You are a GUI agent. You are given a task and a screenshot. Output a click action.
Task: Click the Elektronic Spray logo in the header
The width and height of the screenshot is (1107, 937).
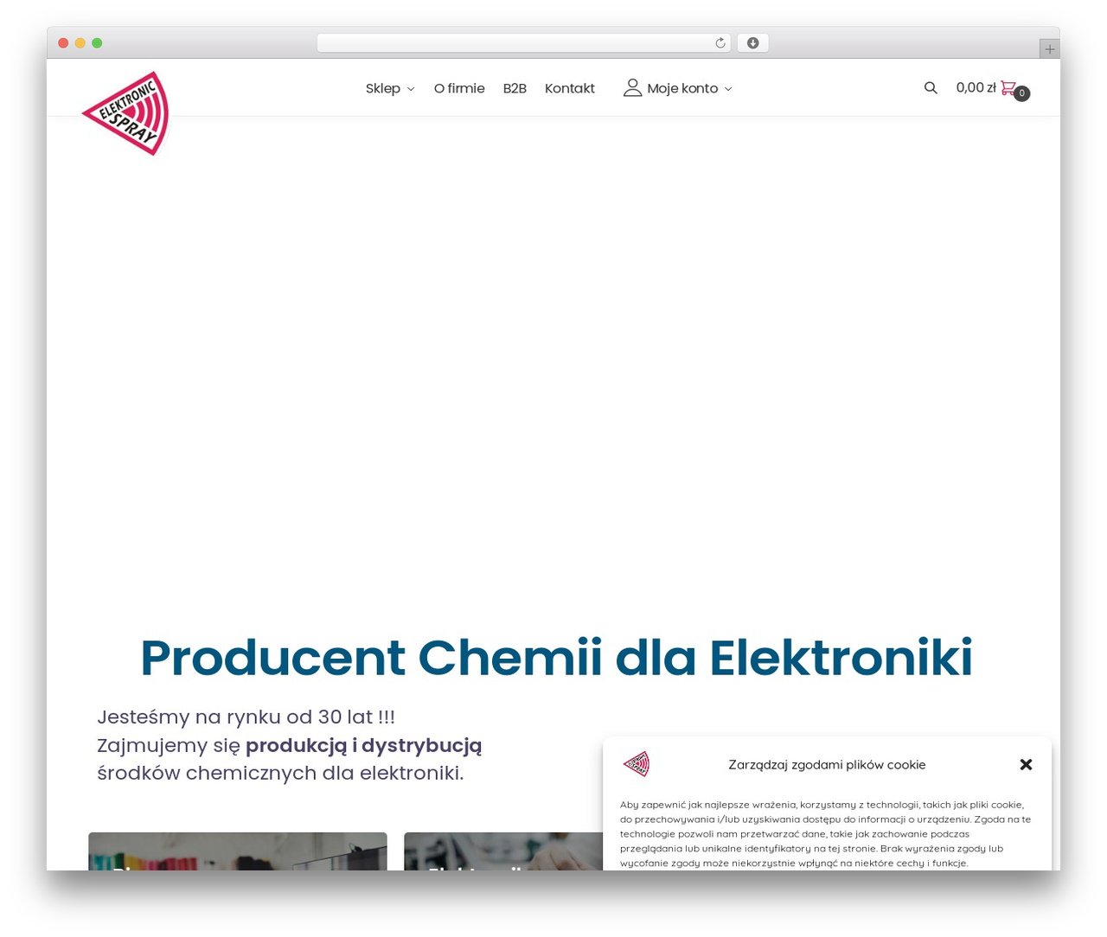pos(125,113)
